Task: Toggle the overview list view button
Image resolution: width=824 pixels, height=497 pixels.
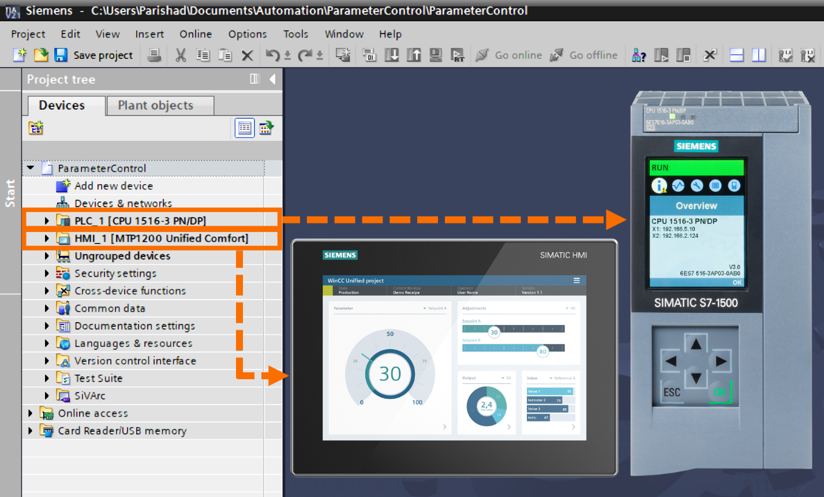Action: [245, 128]
